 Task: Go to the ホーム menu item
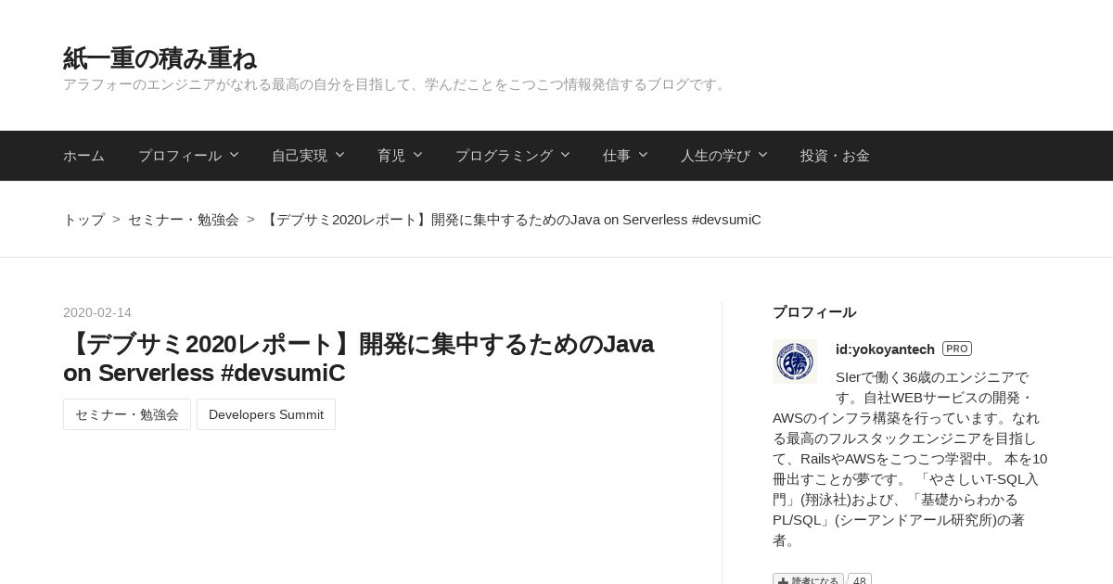coord(83,156)
